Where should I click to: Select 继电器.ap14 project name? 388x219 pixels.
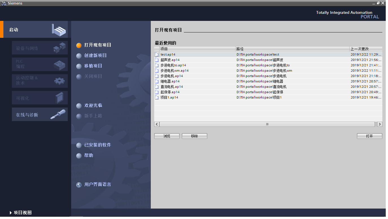pos(170,81)
